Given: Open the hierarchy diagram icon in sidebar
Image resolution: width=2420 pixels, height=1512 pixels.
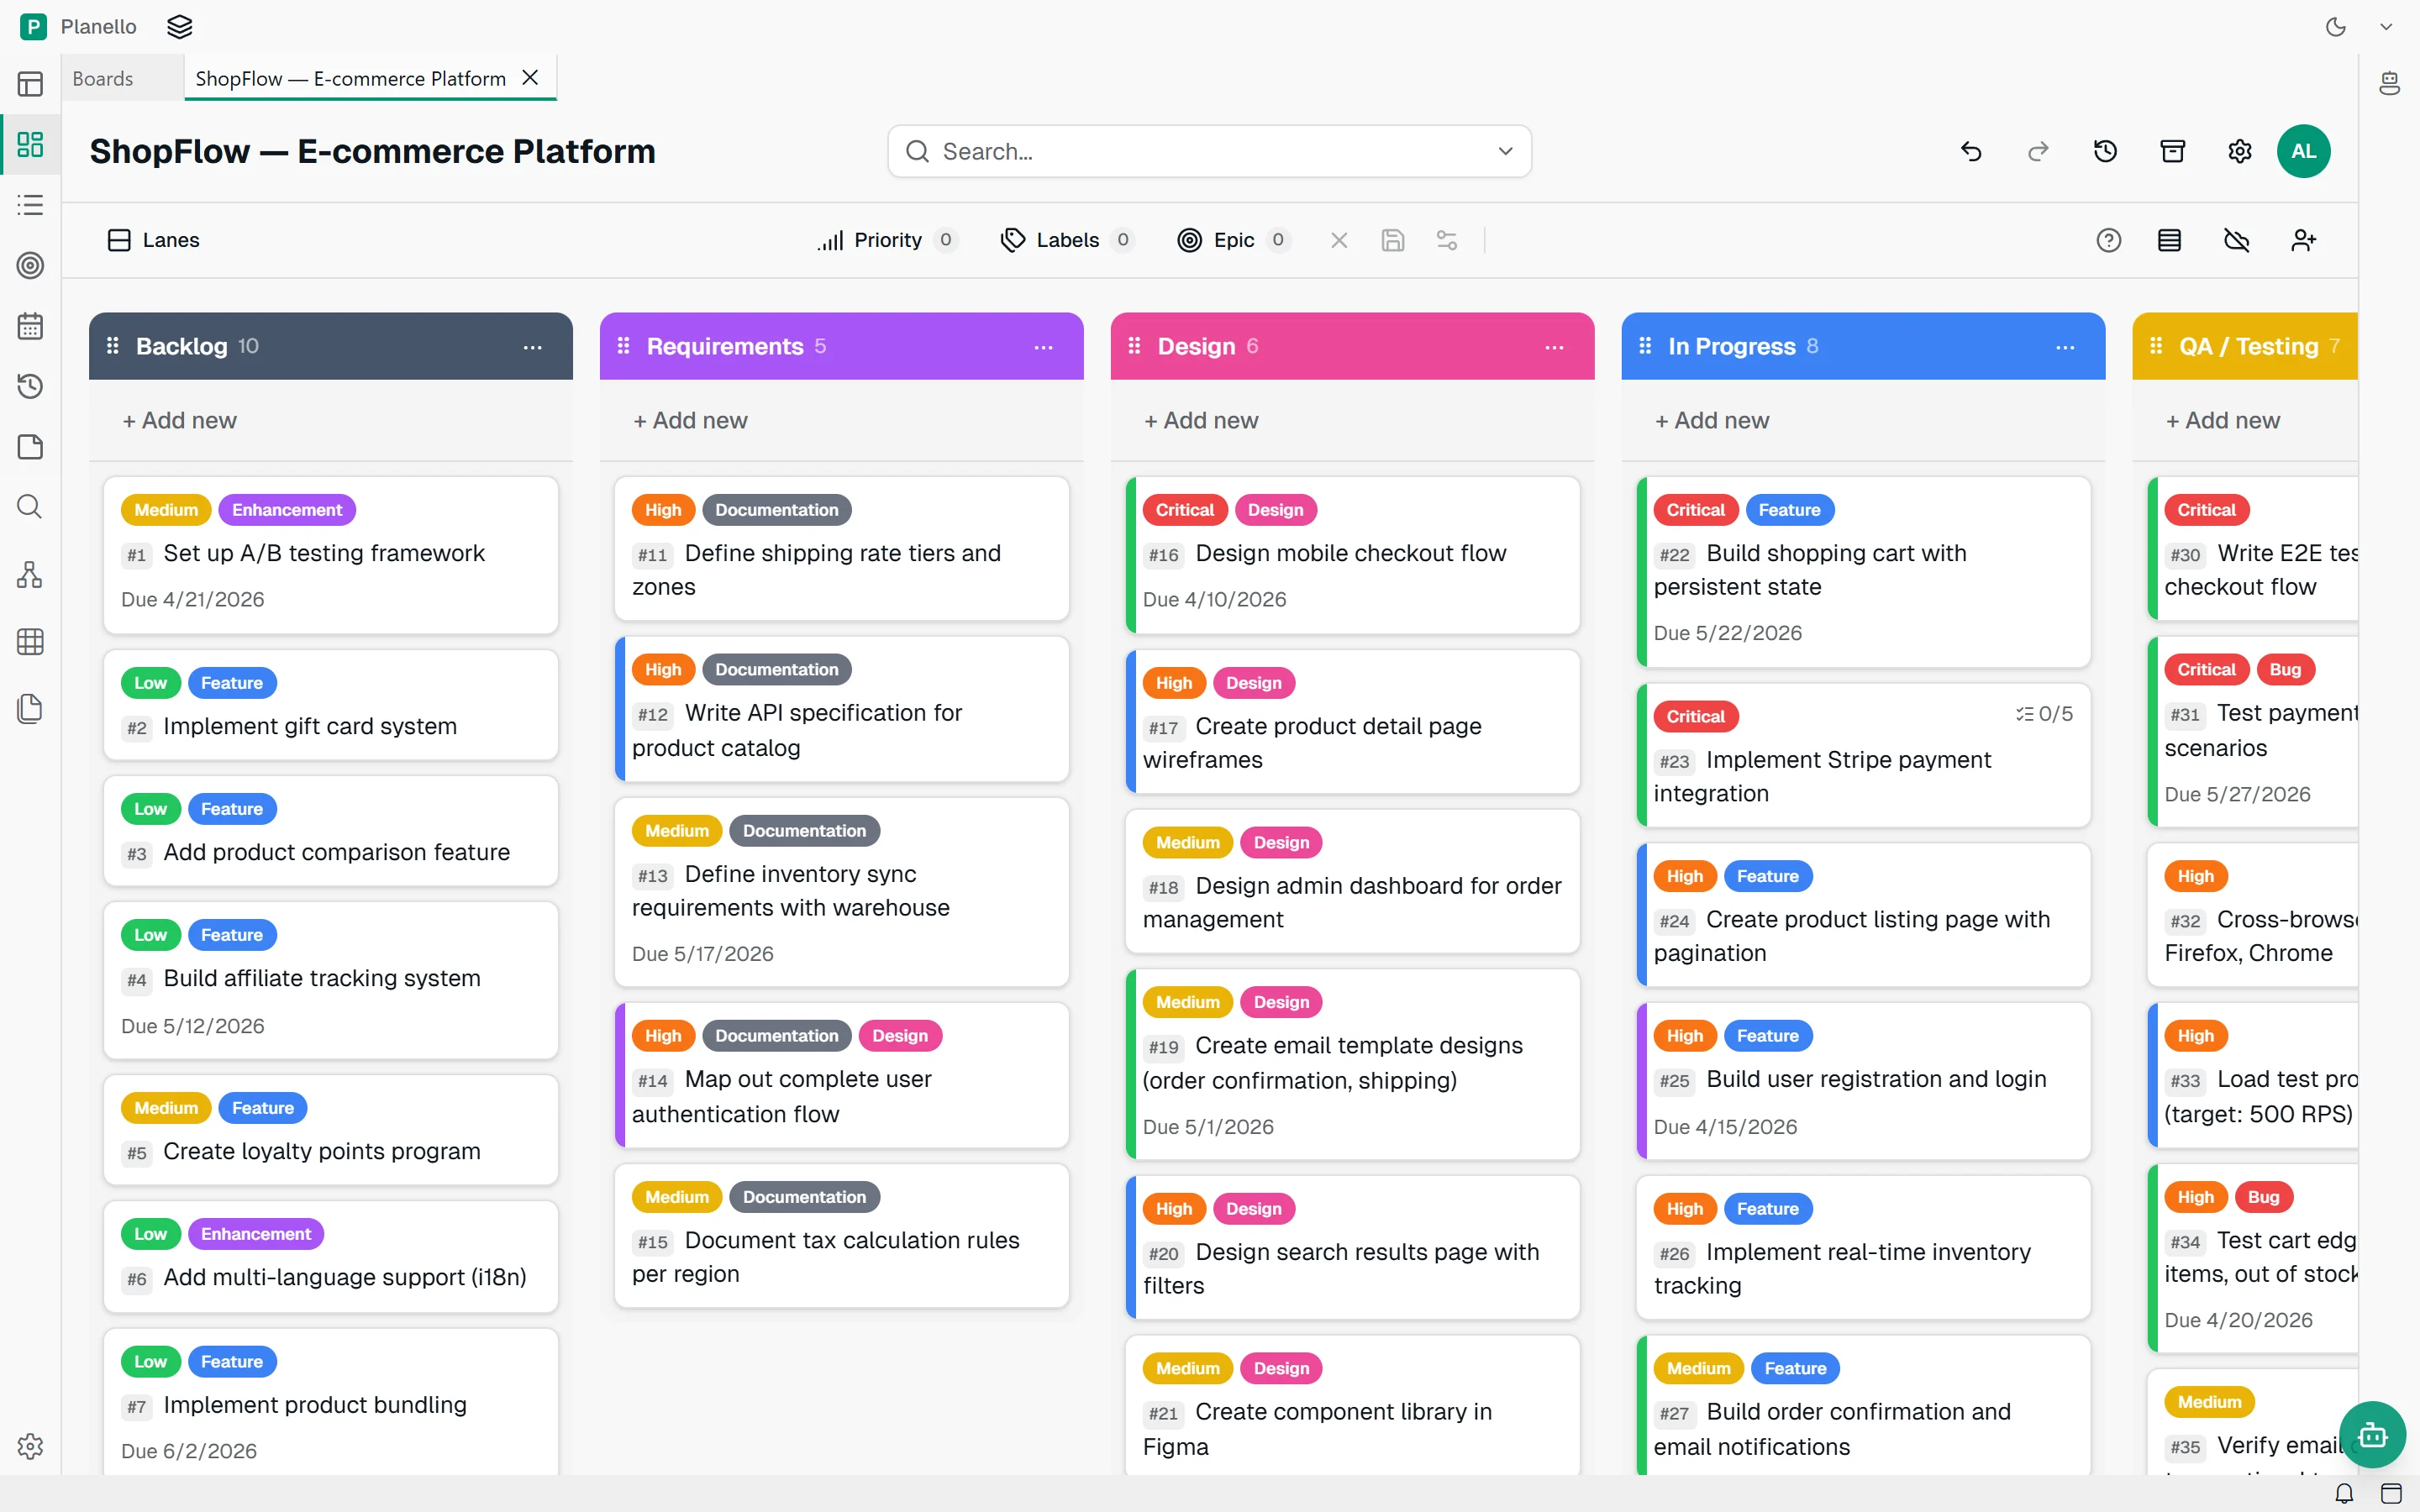Looking at the screenshot, I should [30, 574].
